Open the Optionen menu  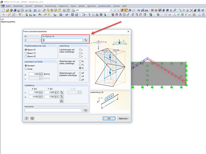click(92, 6)
